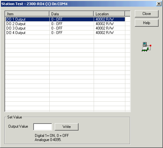Select the DO 3 Output row
163x148 pixels.
(65, 28)
